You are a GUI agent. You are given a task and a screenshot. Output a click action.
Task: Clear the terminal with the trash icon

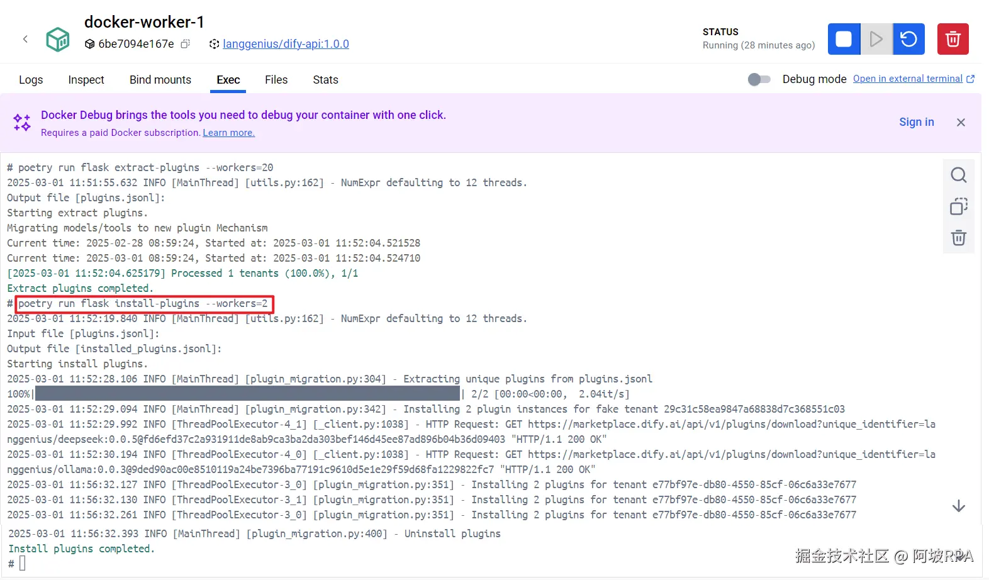point(958,238)
